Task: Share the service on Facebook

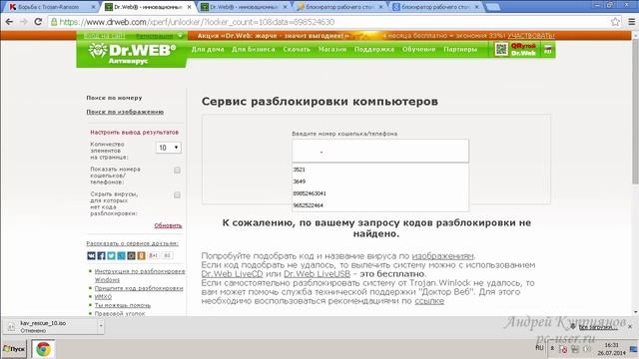Action: pos(101,255)
